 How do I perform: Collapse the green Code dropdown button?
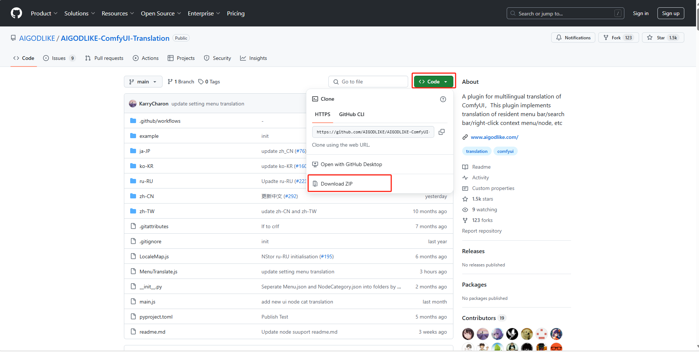coord(433,82)
